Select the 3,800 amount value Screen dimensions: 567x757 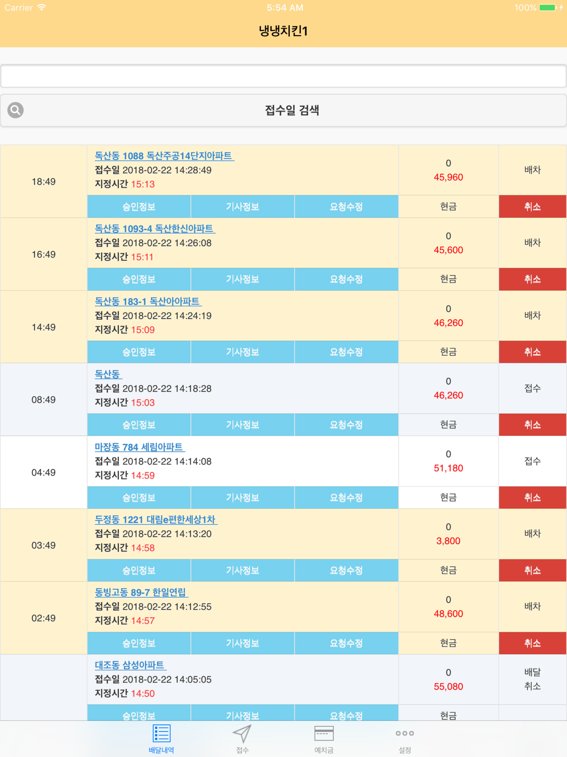click(x=448, y=541)
